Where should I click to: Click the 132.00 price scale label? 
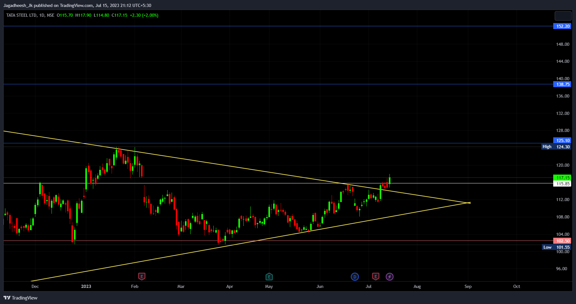563,113
